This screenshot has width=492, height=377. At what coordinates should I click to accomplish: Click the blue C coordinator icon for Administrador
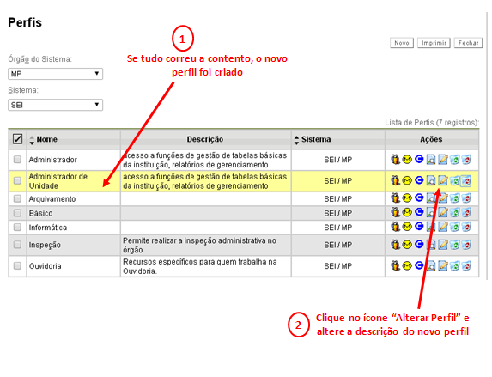[x=419, y=159]
